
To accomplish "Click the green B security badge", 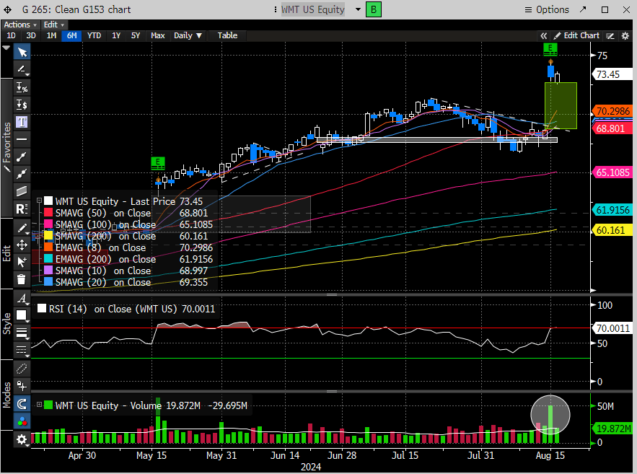I will [374, 9].
